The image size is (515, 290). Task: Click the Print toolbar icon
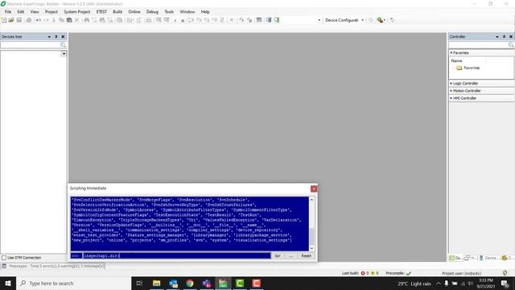29,20
